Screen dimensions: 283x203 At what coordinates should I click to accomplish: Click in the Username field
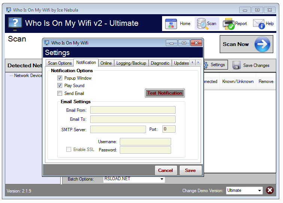pyautogui.click(x=146, y=142)
